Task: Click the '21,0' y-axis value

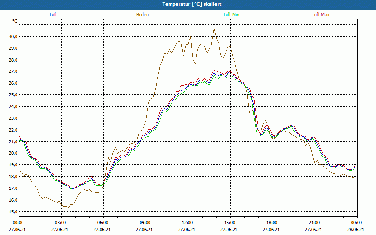Action: [13, 142]
